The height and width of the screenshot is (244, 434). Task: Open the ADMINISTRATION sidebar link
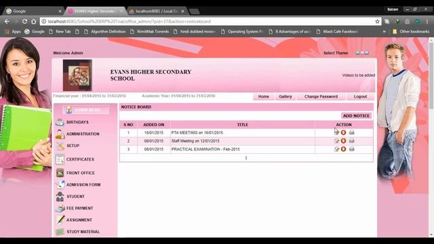point(83,134)
